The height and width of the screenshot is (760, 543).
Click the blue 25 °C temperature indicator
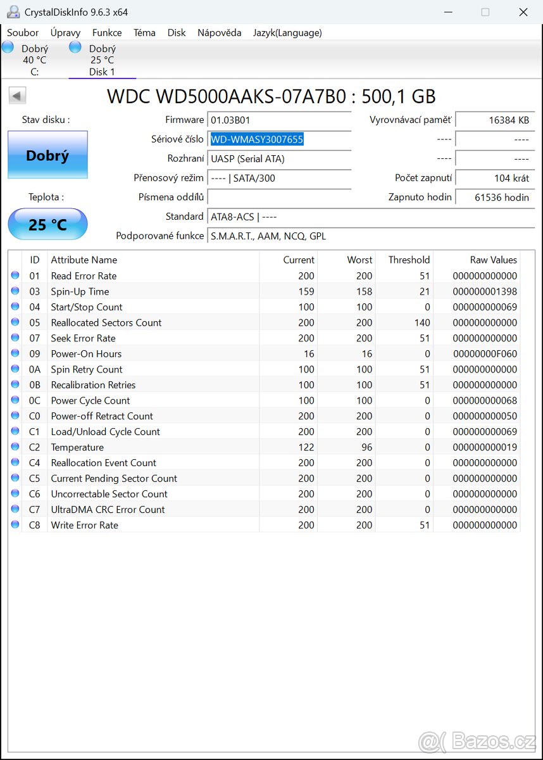(47, 224)
